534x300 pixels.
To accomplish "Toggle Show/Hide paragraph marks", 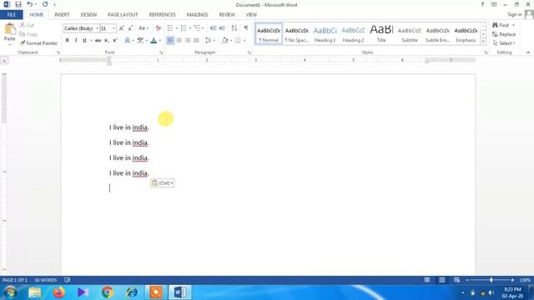I will click(x=246, y=28).
